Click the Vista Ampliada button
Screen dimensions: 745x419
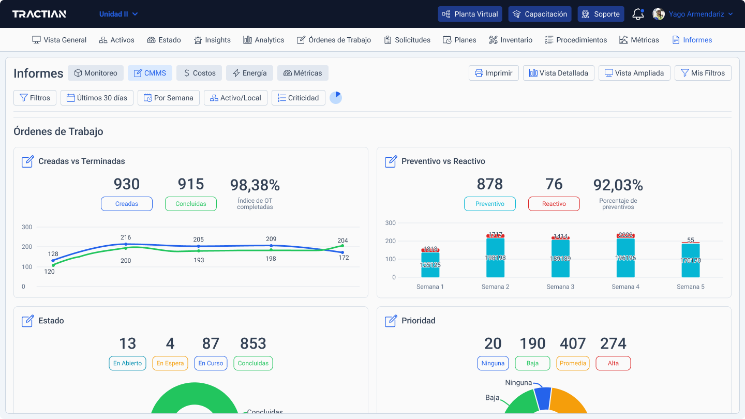coord(634,73)
